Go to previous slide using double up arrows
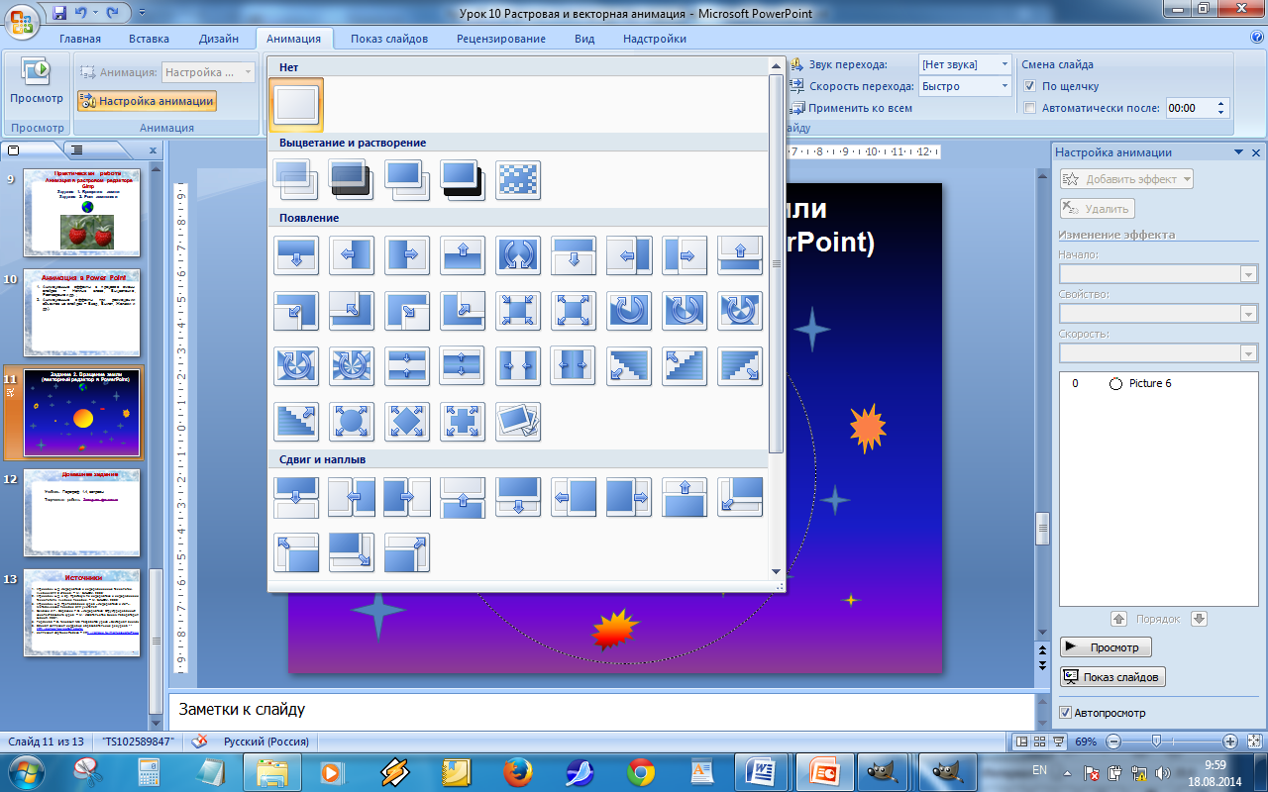The width and height of the screenshot is (1268, 792). tap(1041, 650)
